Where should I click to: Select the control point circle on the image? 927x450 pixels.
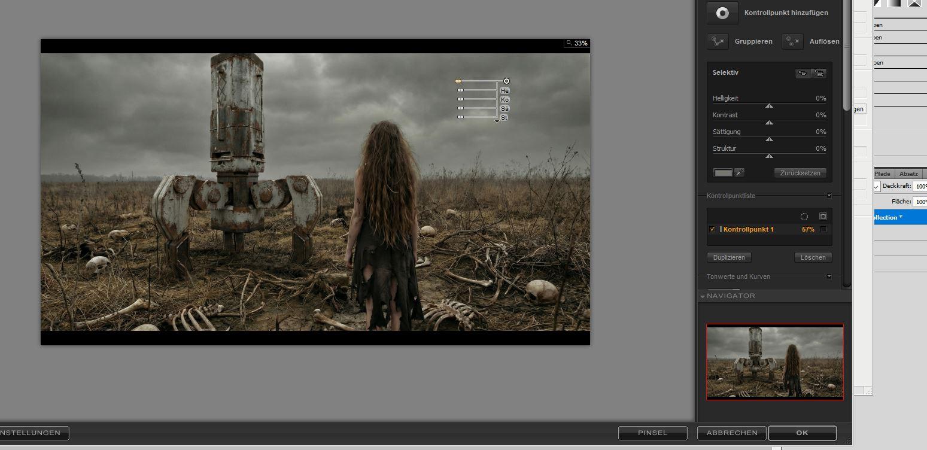click(x=506, y=81)
